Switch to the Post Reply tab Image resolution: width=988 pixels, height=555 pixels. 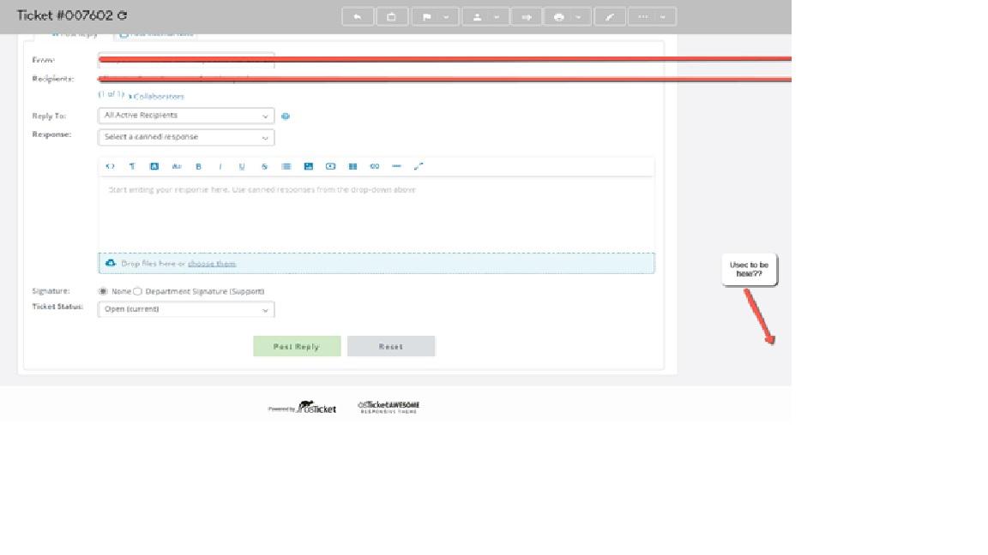point(74,34)
